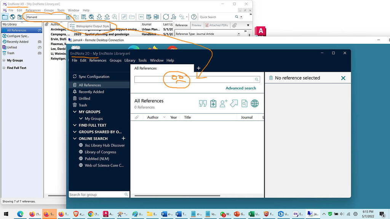390x219 pixels.
Task: Open Window menu in EndNote 20
Action: [157, 60]
